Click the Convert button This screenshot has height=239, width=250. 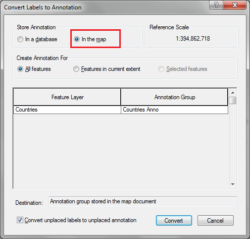[174, 221]
